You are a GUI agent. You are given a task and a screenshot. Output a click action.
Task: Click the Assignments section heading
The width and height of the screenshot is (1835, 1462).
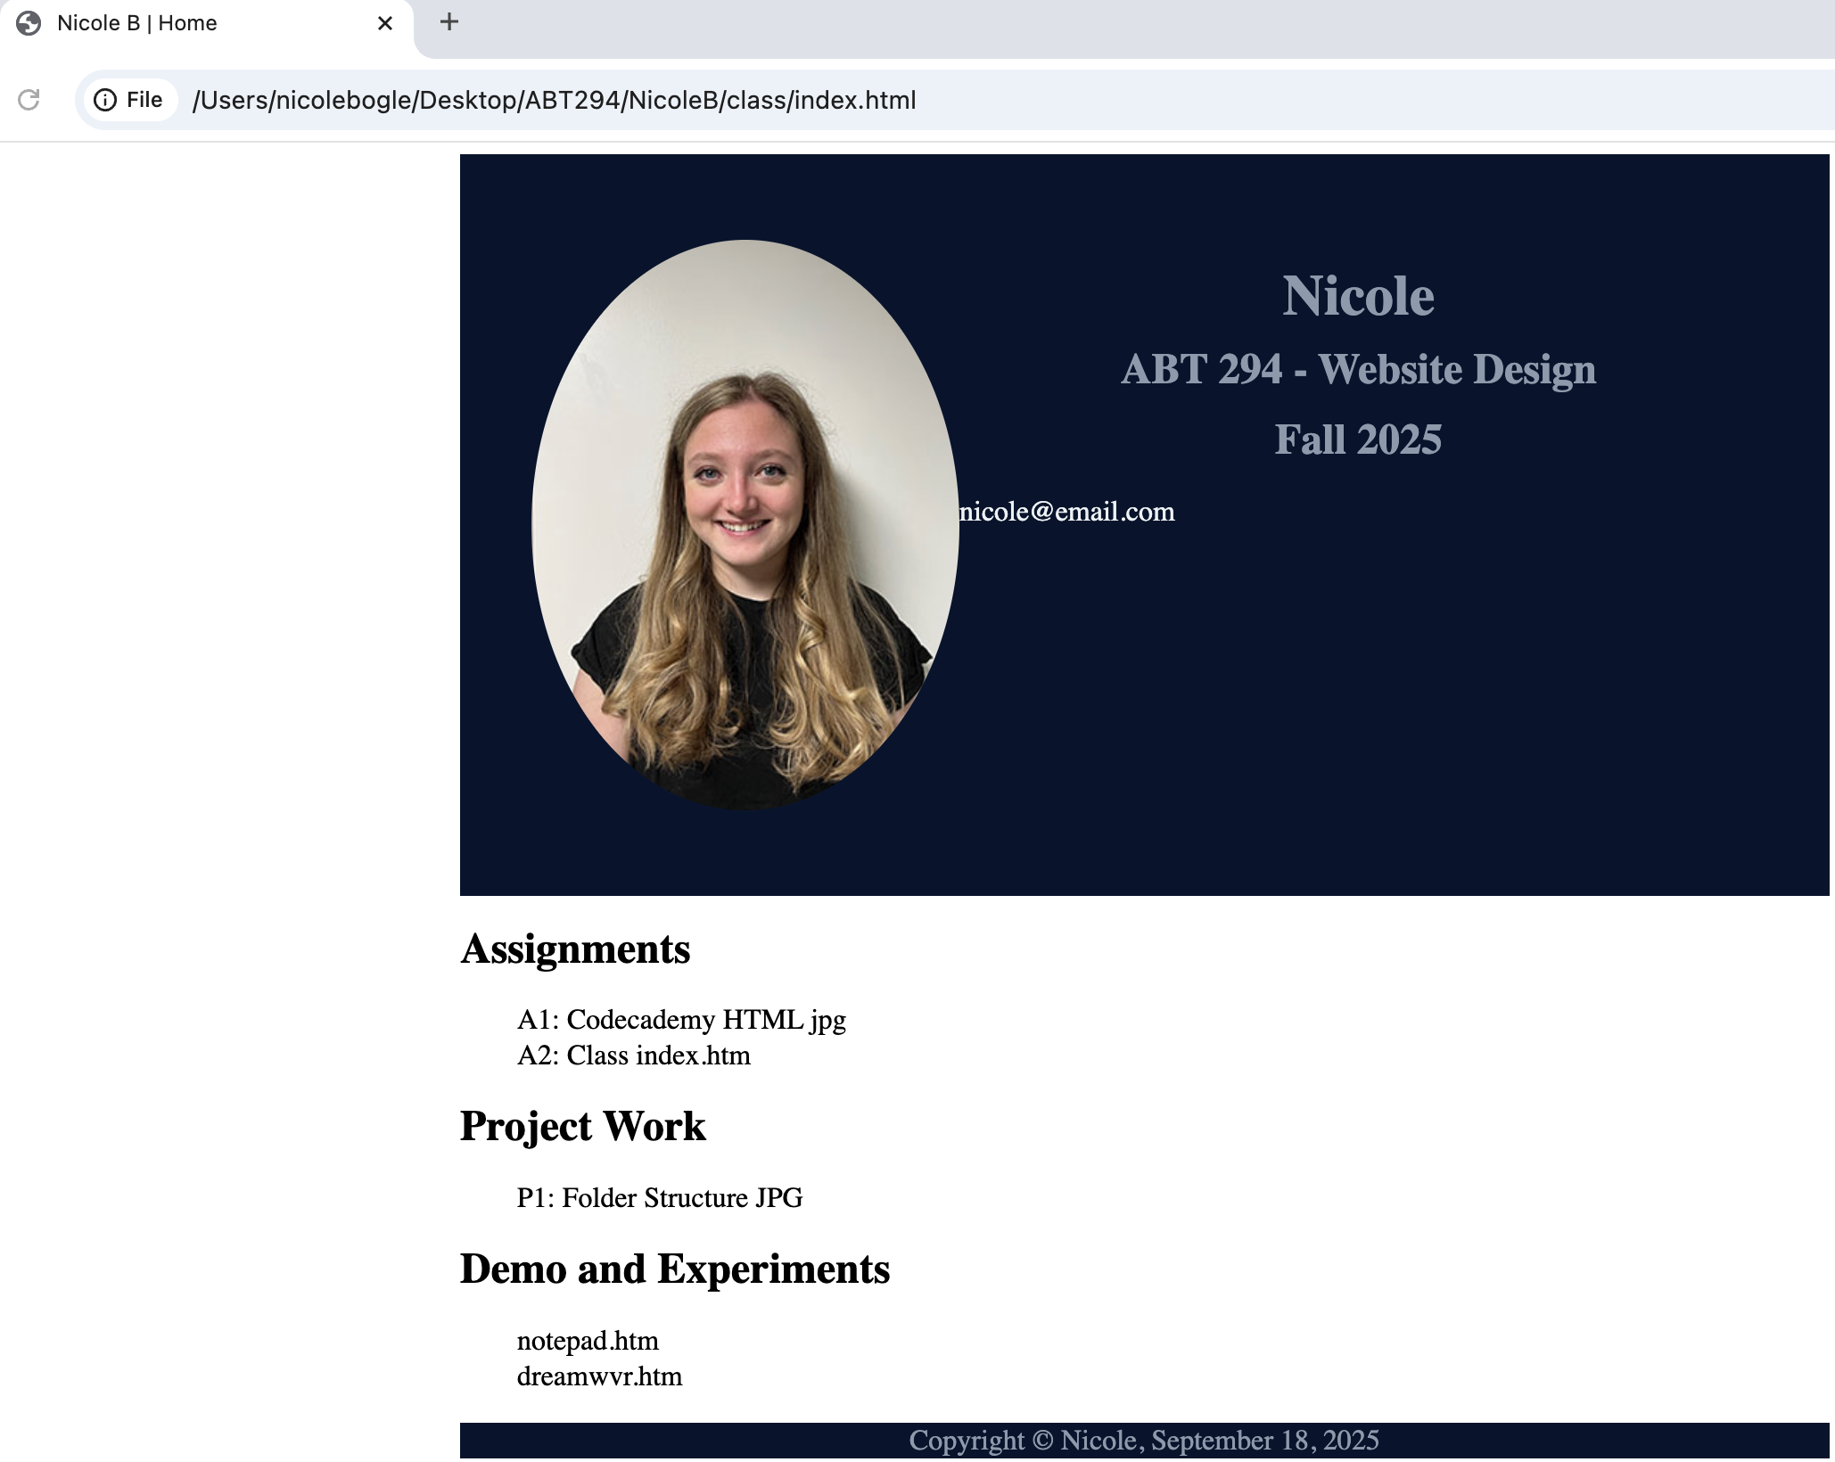(575, 949)
